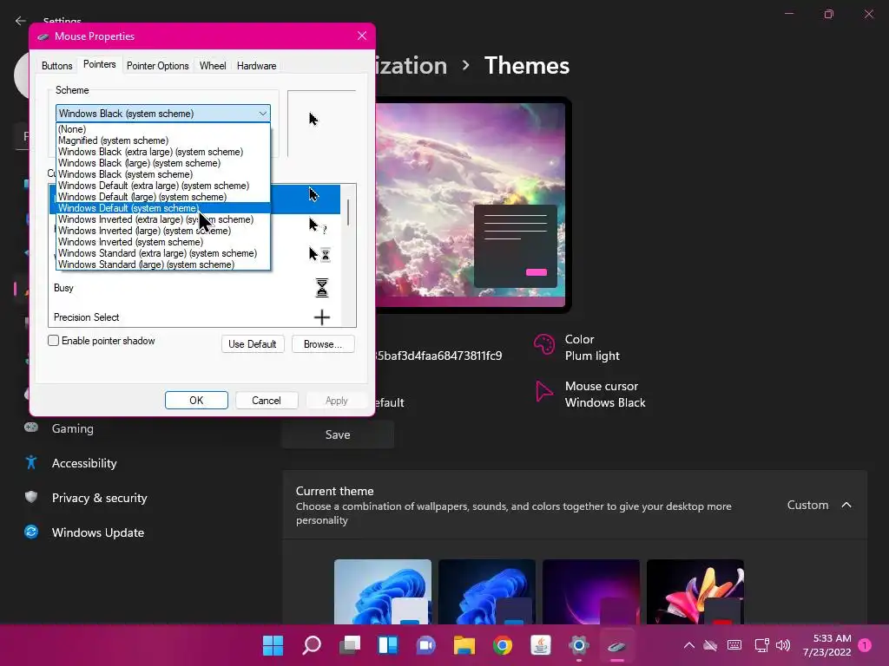Launch Google Chrome from taskbar
The width and height of the screenshot is (889, 666).
tap(503, 645)
